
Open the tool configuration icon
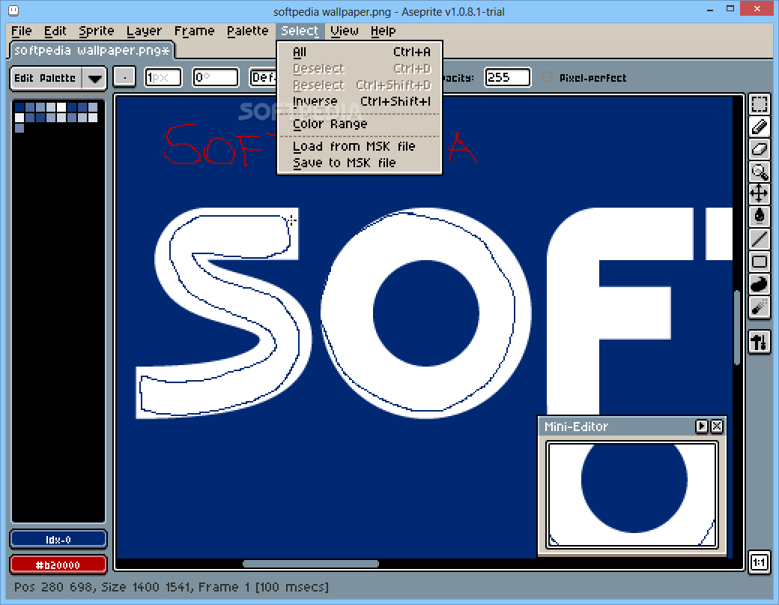[x=759, y=343]
